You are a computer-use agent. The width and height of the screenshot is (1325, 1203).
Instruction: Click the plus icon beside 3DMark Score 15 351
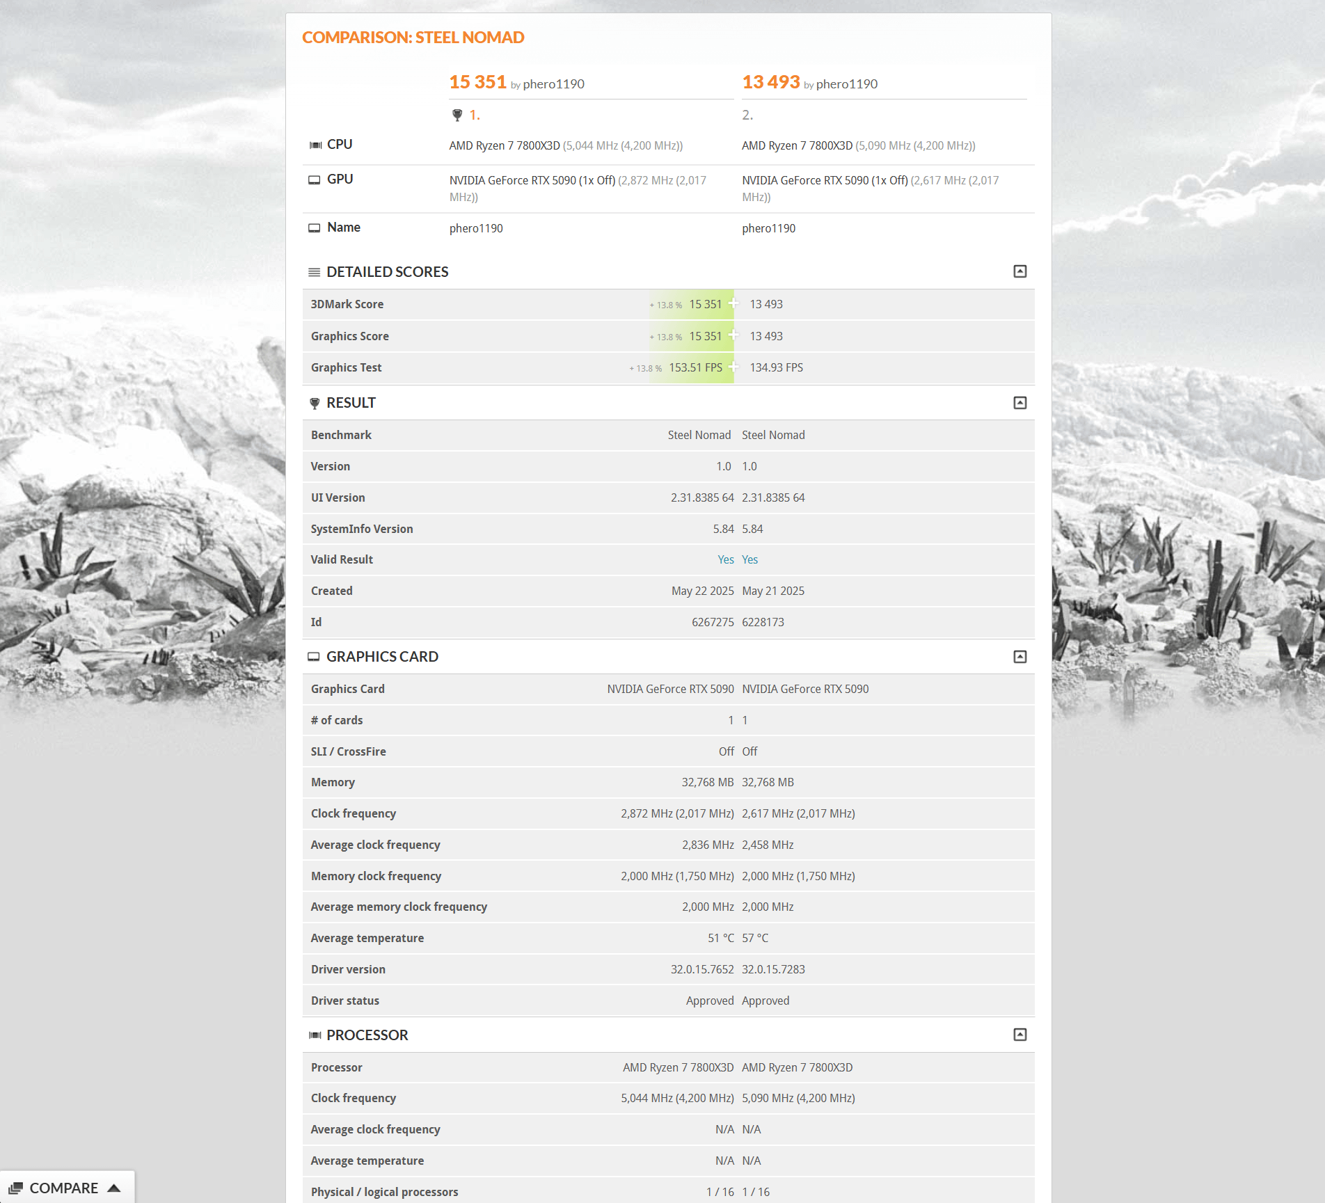733,303
